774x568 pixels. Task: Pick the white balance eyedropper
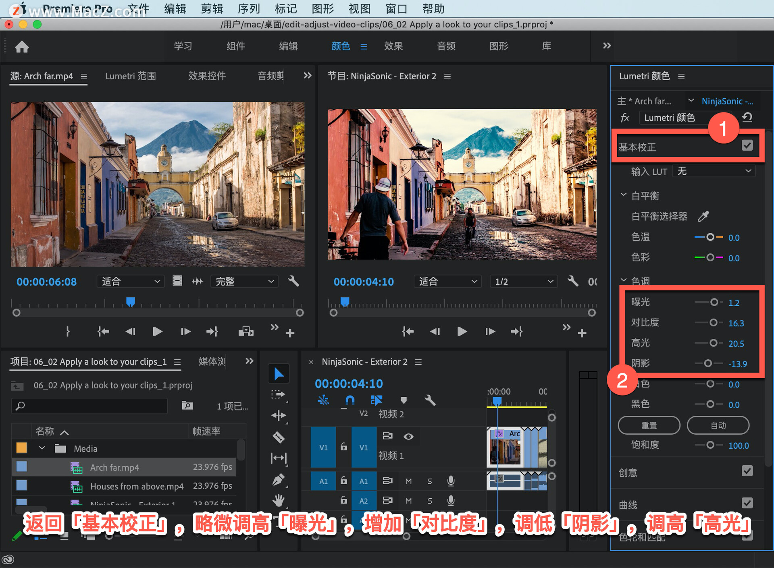[x=703, y=216]
